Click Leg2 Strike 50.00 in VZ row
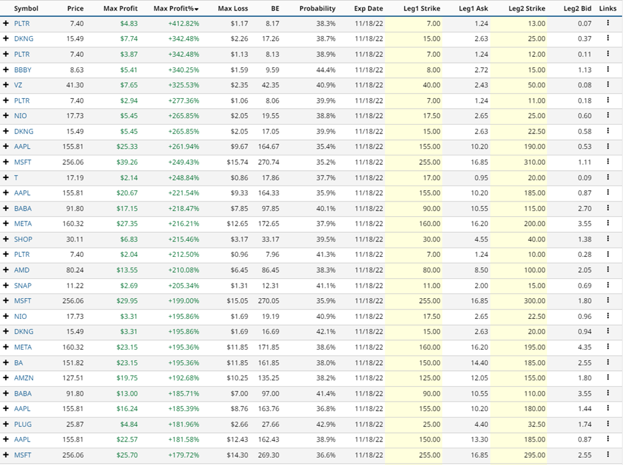Screen dimensions: 628x465 pyautogui.click(x=536, y=85)
